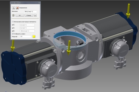Viewport: 139px width, 92px height.
Task: Open the help icon left of OK
Action: [x=13, y=15]
